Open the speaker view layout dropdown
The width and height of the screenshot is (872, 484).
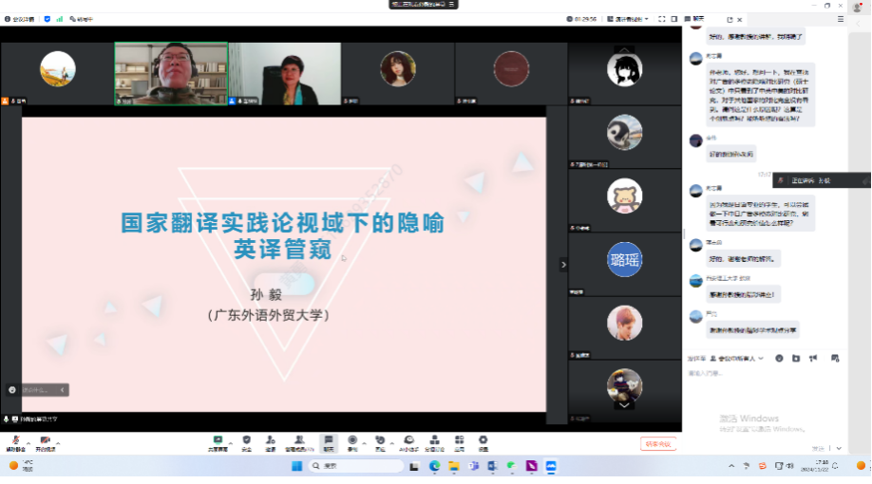coord(628,19)
